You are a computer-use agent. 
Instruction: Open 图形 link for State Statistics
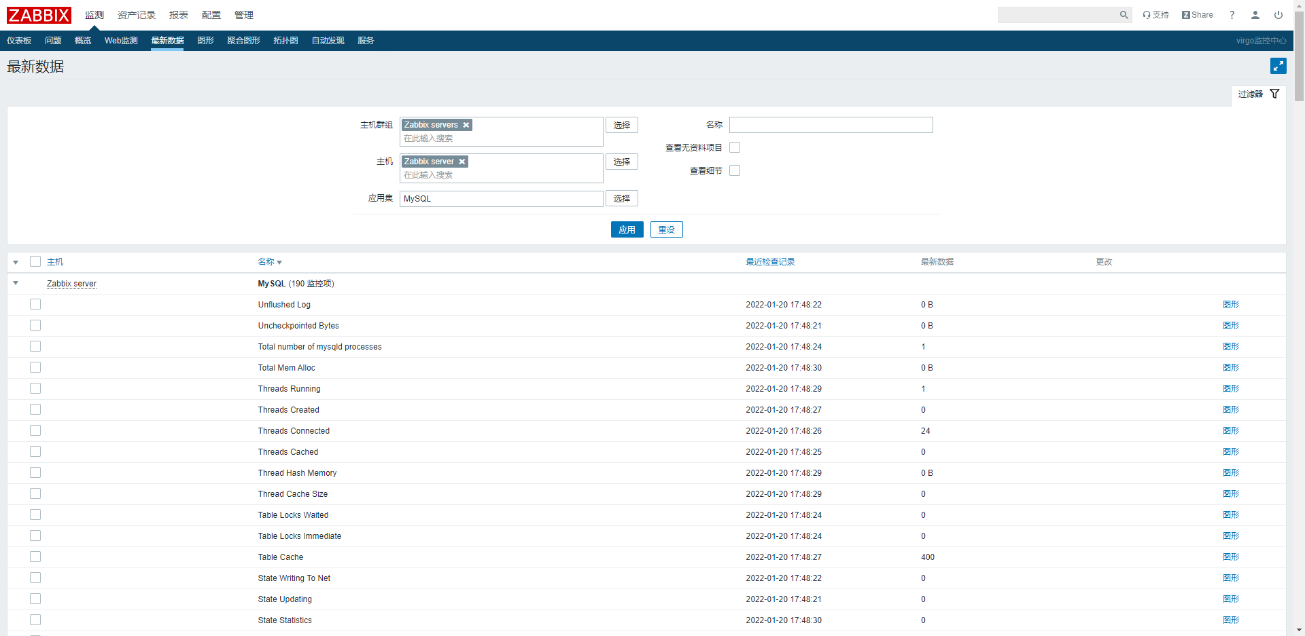coord(1231,620)
